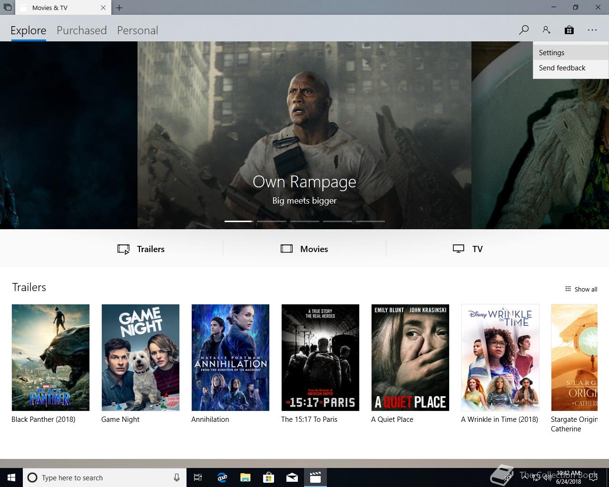Show the previous banner on the left

click(x=69, y=135)
